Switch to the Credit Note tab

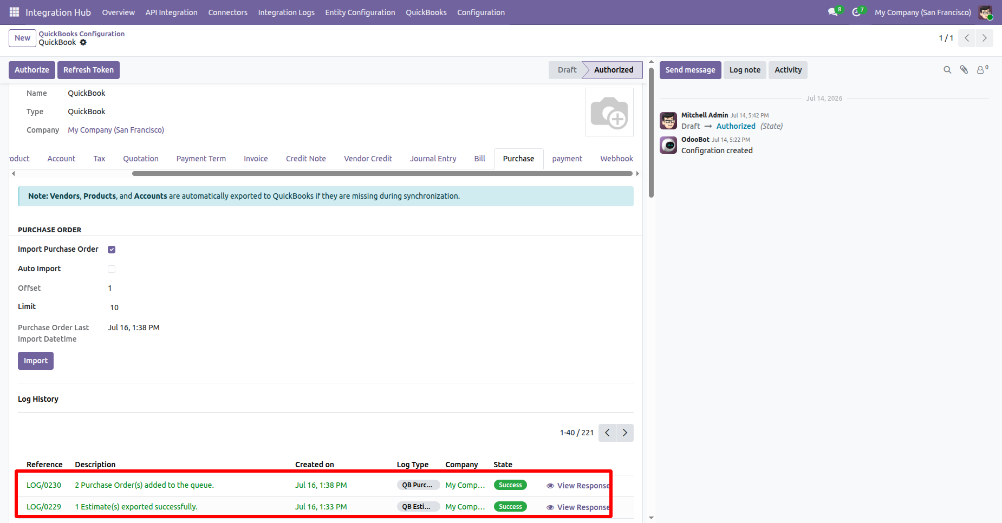click(306, 159)
